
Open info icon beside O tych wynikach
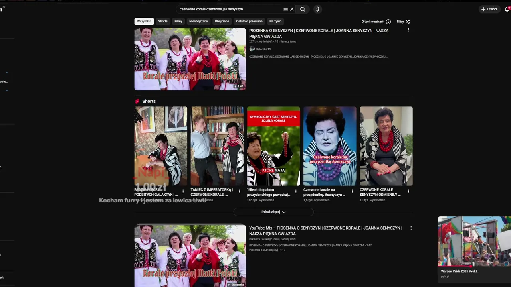pyautogui.click(x=388, y=22)
